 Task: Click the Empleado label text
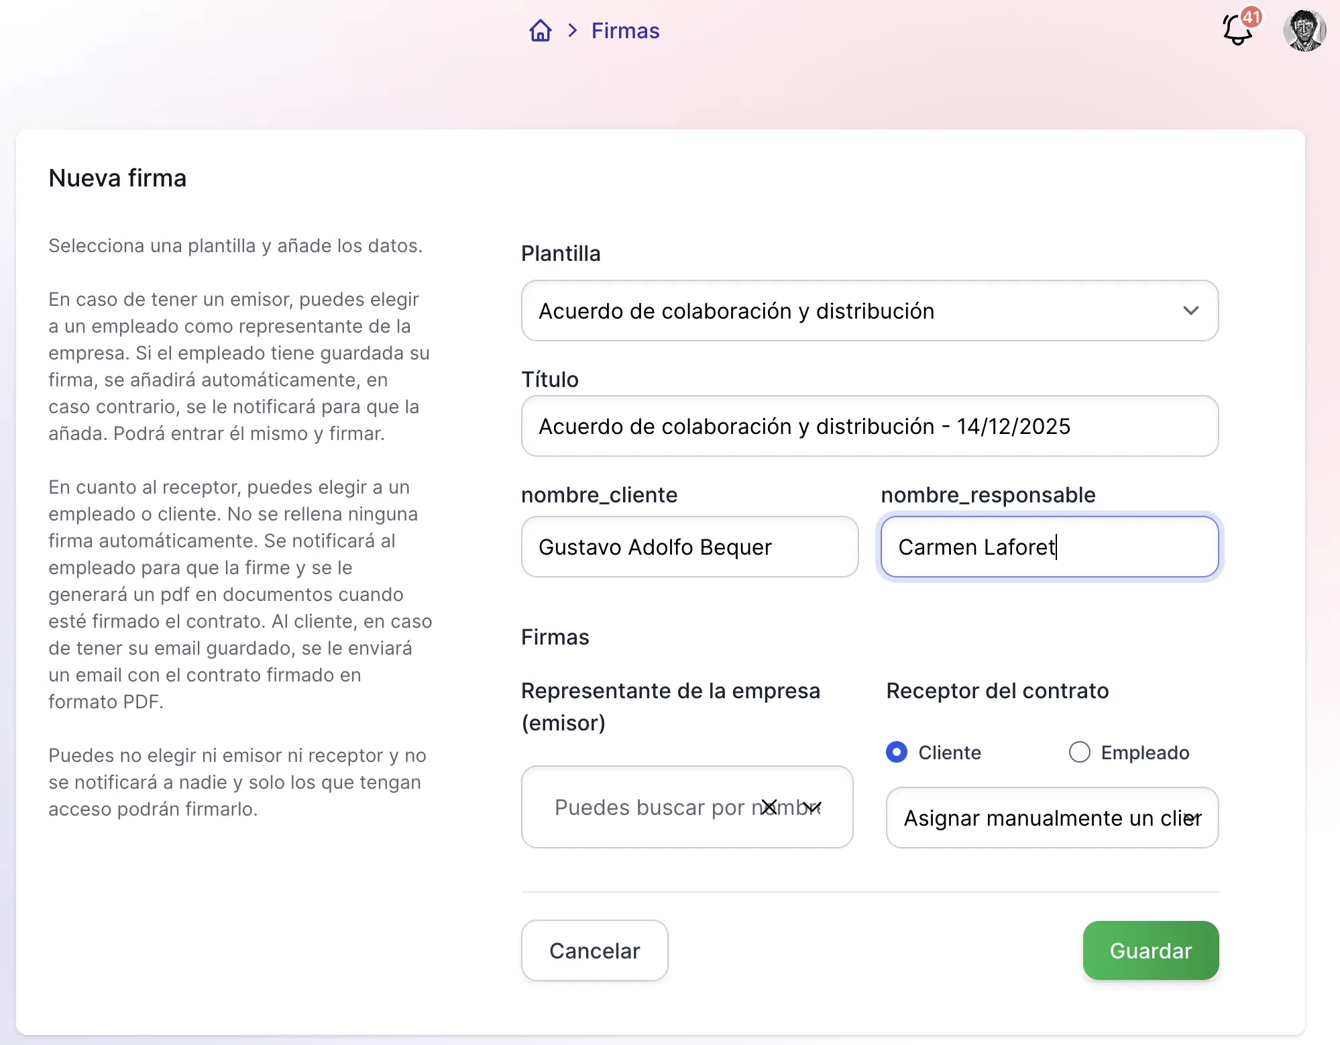click(x=1145, y=753)
